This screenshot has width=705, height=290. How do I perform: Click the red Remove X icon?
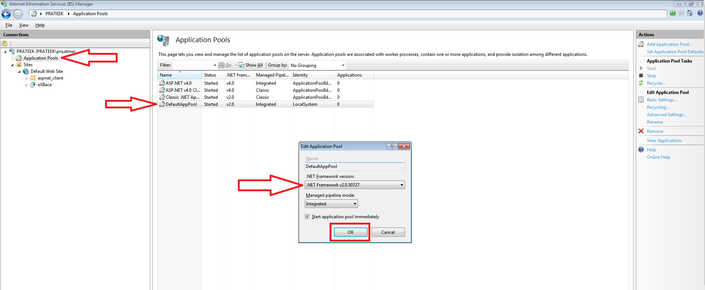641,131
